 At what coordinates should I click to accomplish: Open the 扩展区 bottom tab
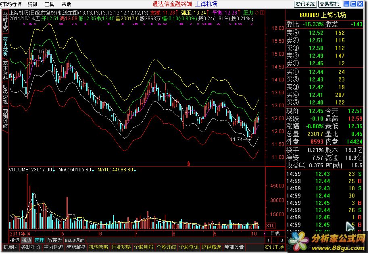coord(10,247)
